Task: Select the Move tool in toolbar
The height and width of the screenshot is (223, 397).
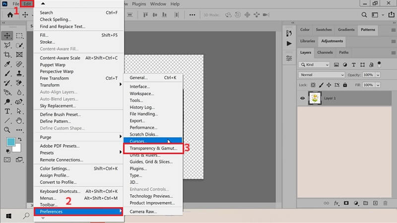Action: tap(7, 36)
